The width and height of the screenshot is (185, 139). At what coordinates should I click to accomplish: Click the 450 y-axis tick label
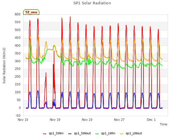[x=18, y=38]
